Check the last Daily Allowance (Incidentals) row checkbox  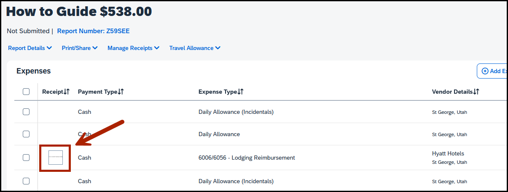pyautogui.click(x=26, y=181)
